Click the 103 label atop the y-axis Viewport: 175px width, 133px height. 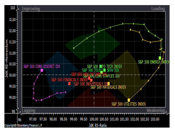coord(13,8)
